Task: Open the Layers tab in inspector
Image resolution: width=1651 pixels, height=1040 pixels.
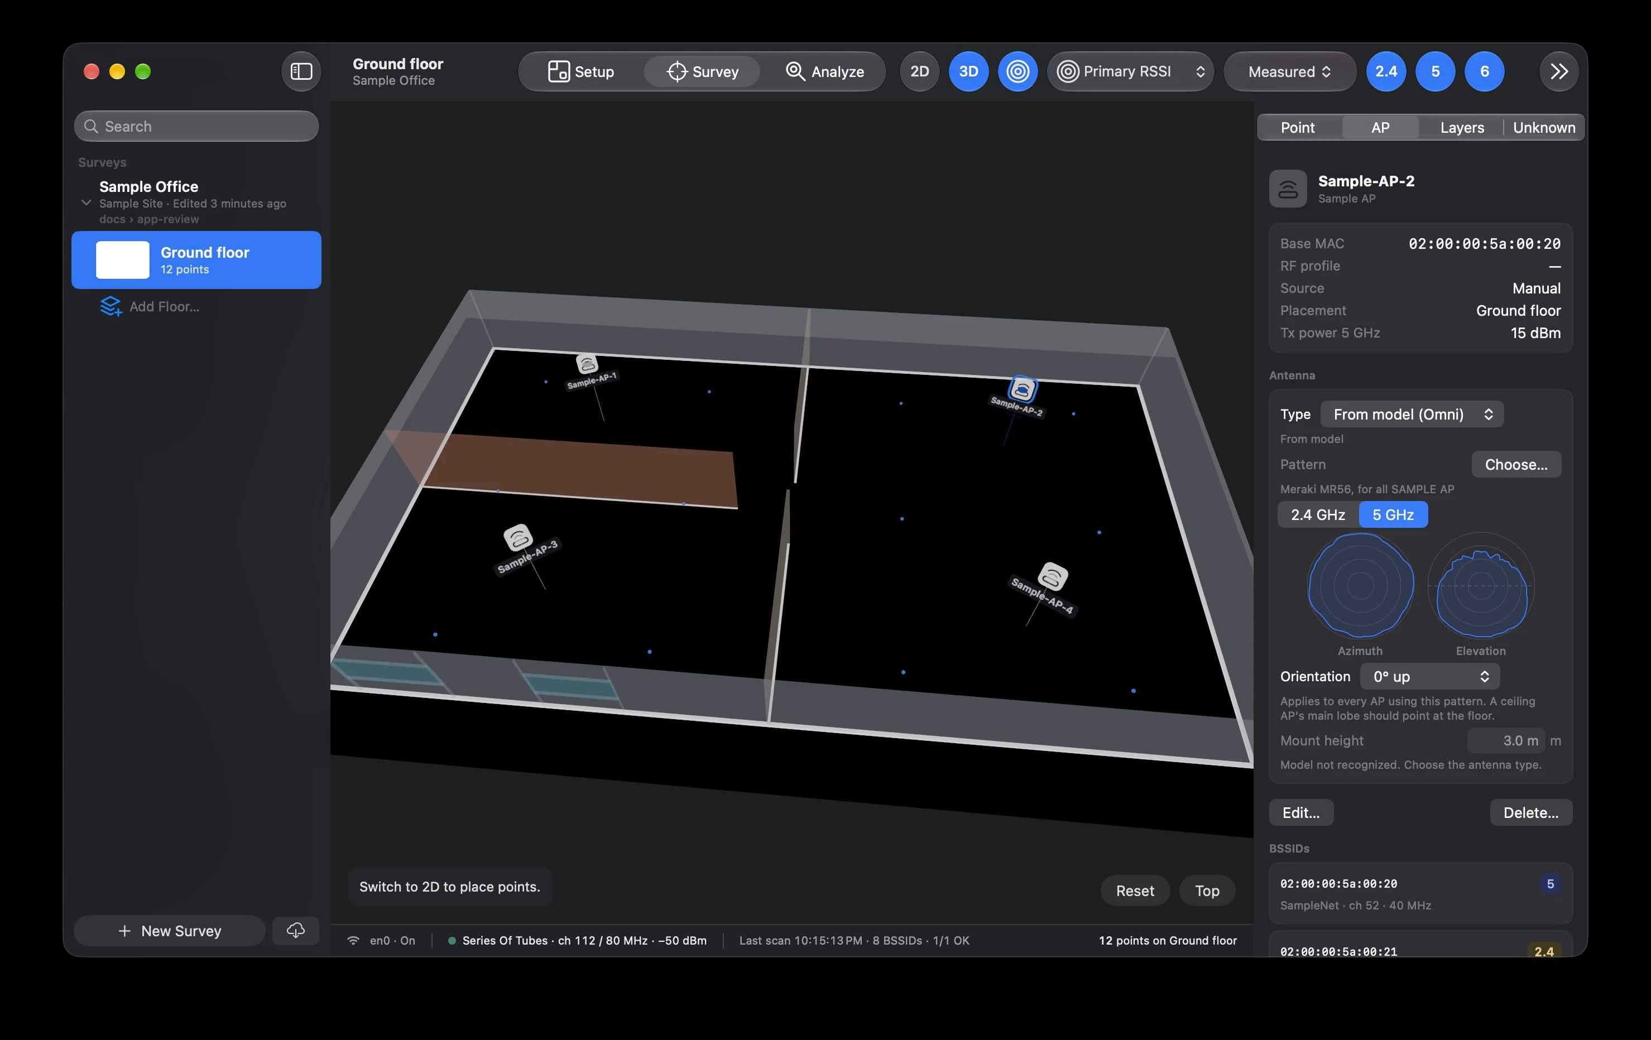Action: [1462, 128]
